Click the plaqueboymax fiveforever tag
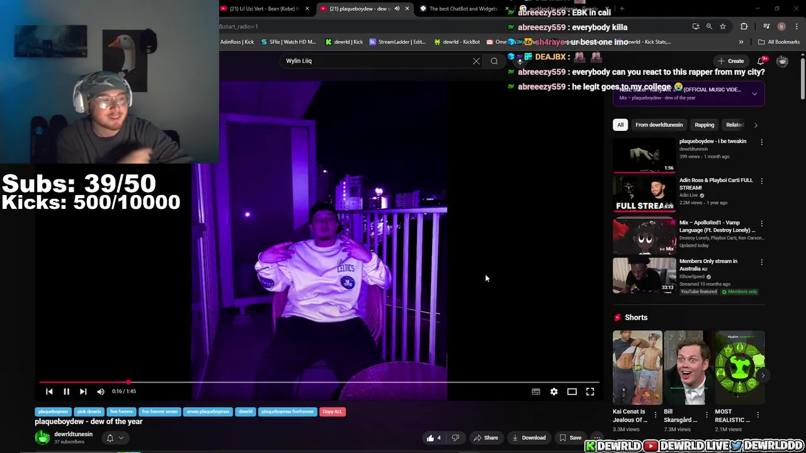Viewport: 806px width, 453px height. tap(287, 411)
